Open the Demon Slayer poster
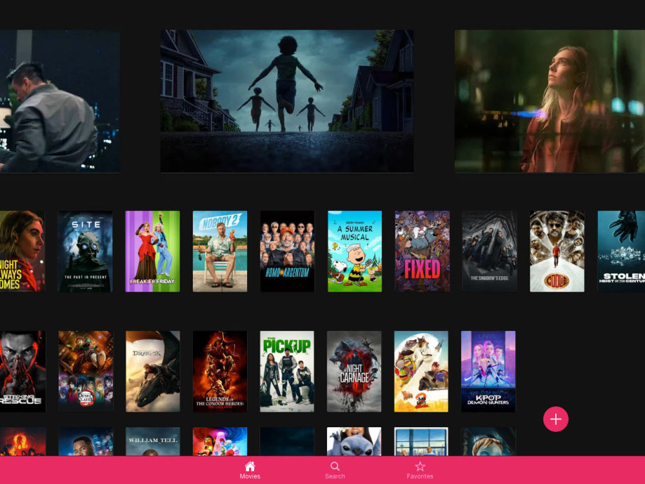 (85, 371)
